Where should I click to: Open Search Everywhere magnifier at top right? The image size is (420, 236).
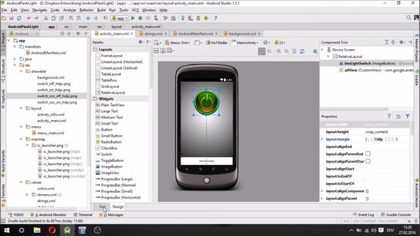[408, 18]
